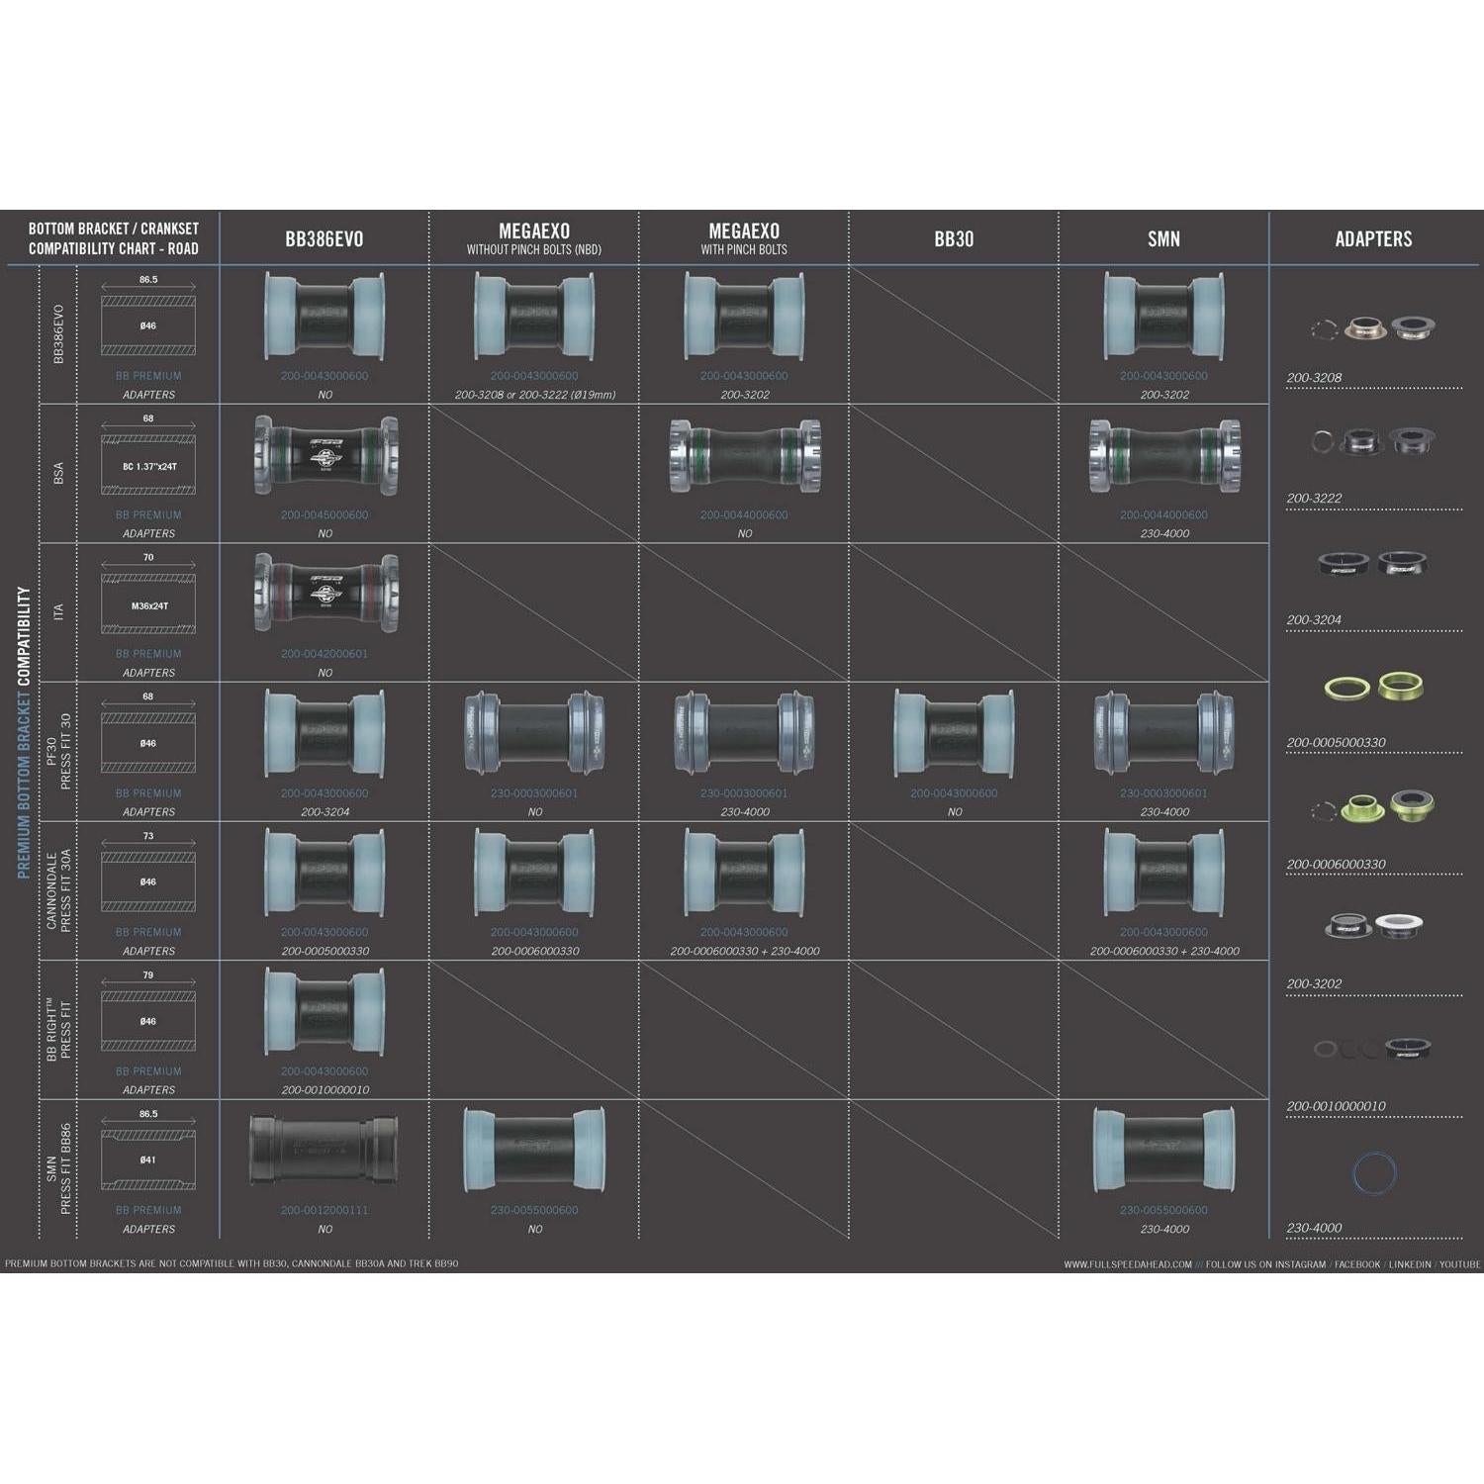
Task: Click the Cannondale shell diagram with 73 width
Action: pos(148,873)
